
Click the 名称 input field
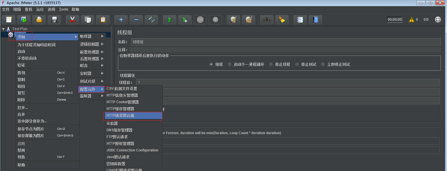coord(285,42)
